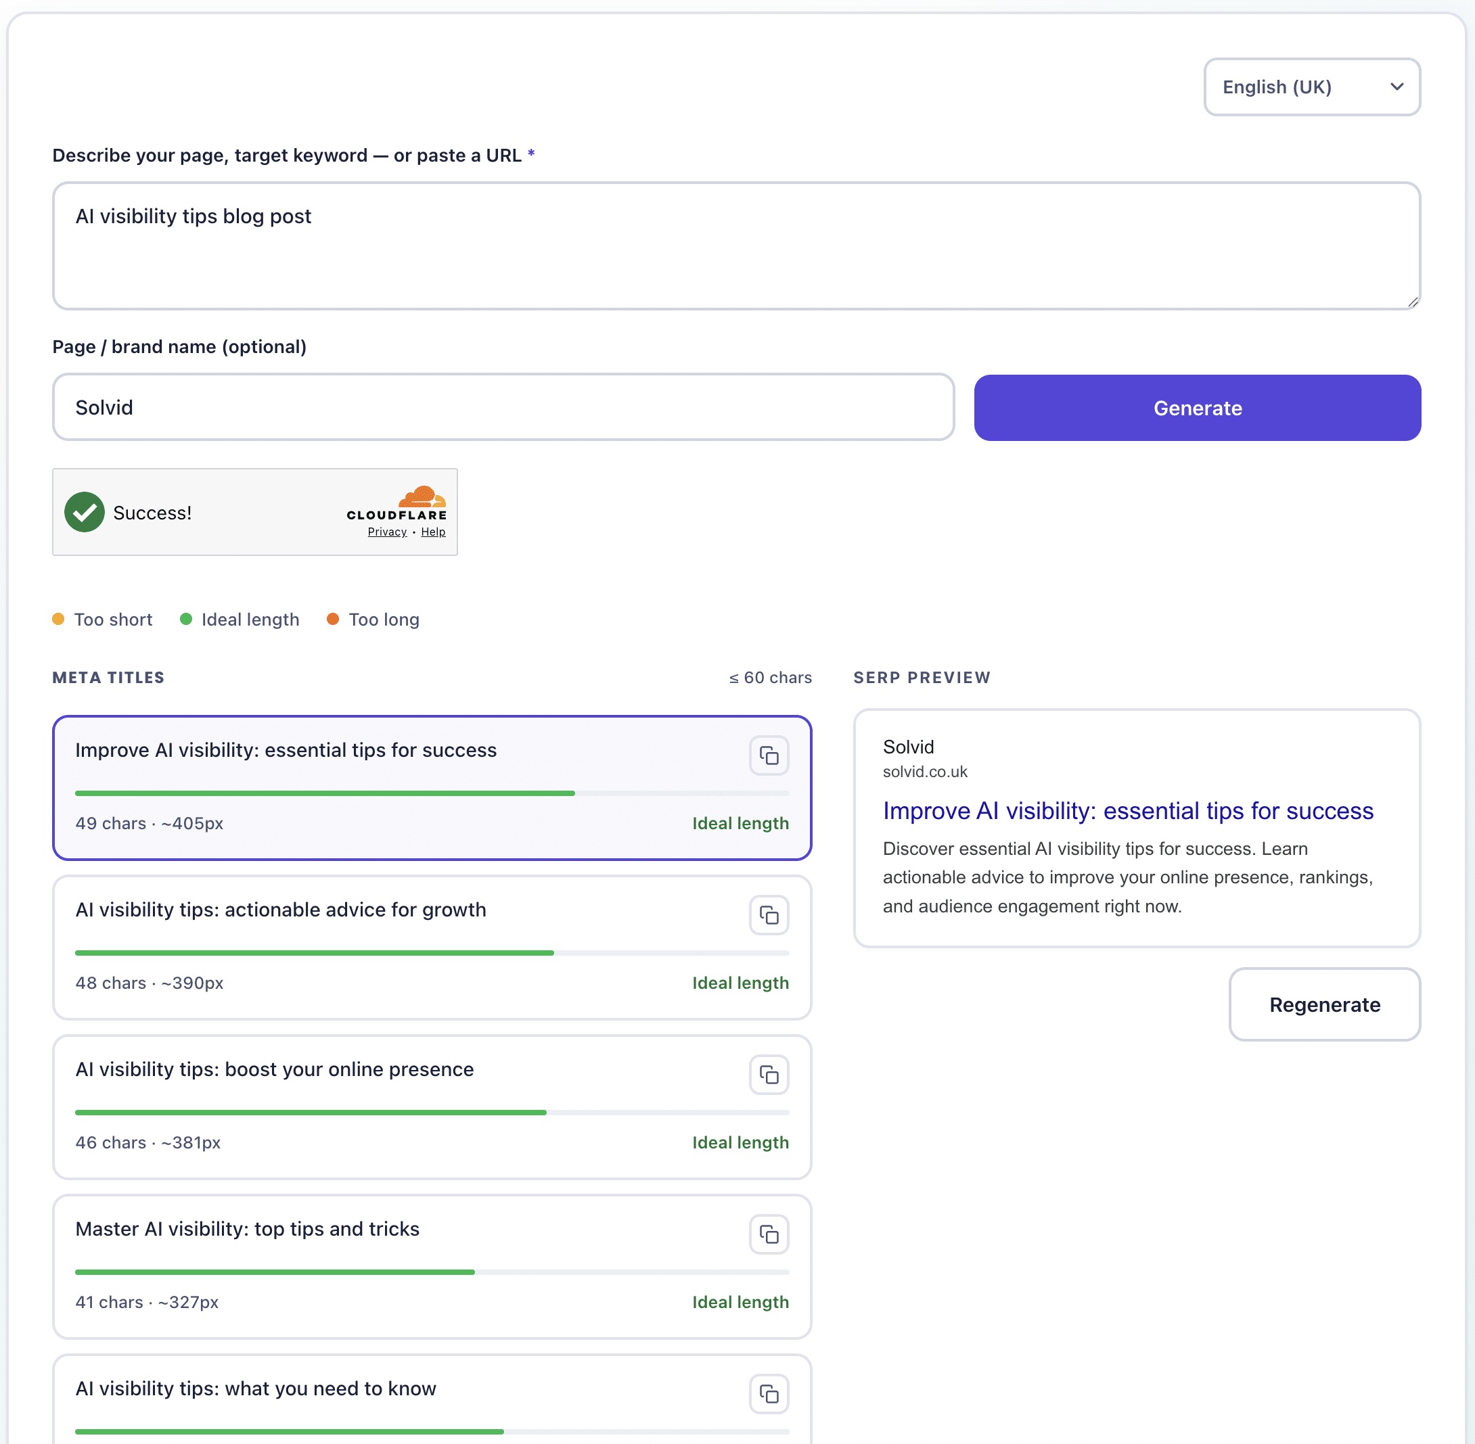Open the Cloudflare Privacy link
The image size is (1475, 1444).
[387, 532]
